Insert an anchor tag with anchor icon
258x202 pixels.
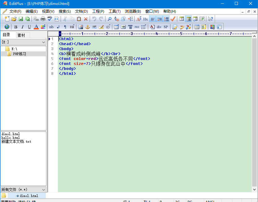point(87,27)
